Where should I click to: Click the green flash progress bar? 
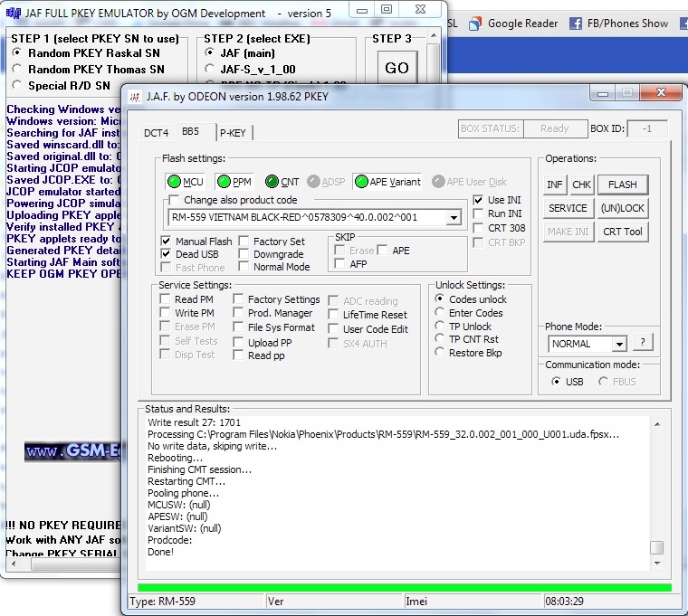click(x=405, y=587)
